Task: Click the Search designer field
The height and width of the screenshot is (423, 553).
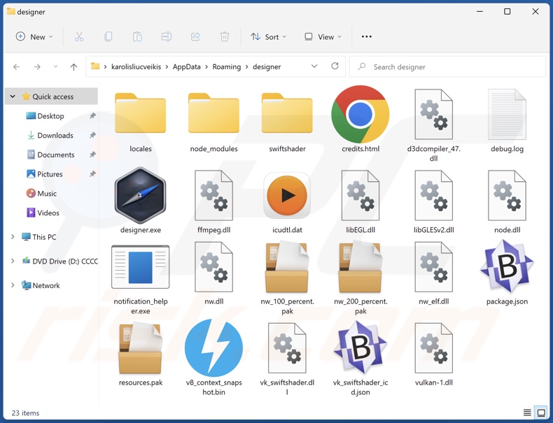Action: tap(447, 67)
